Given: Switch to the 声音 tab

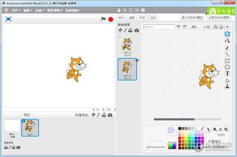Looking at the screenshot, I should pos(142,18).
